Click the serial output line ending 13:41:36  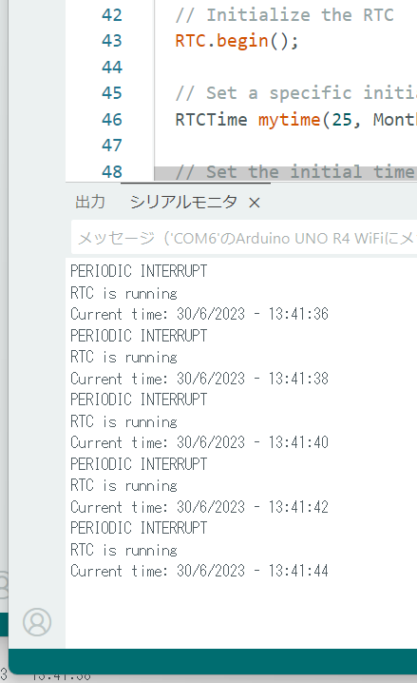point(199,314)
